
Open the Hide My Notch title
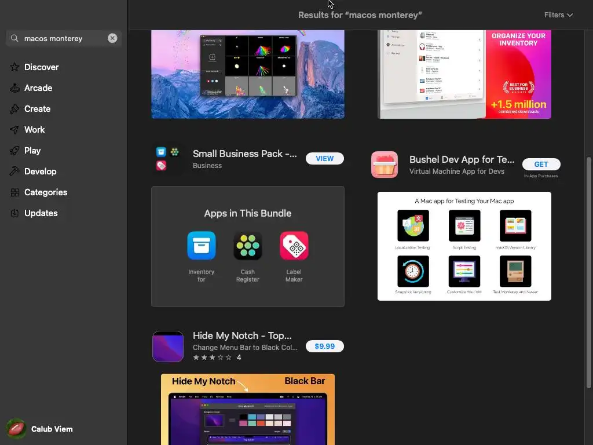tap(242, 335)
